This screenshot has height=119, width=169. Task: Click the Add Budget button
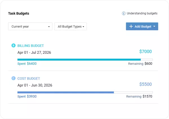(142, 26)
